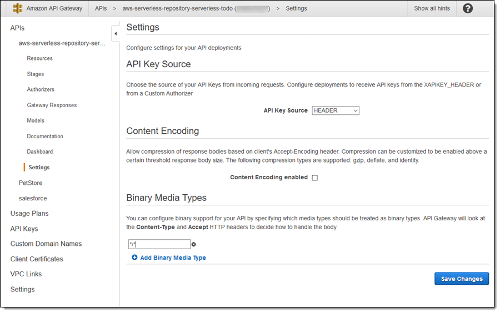The height and width of the screenshot is (313, 500).
Task: Click the binary media type text field
Action: click(159, 244)
